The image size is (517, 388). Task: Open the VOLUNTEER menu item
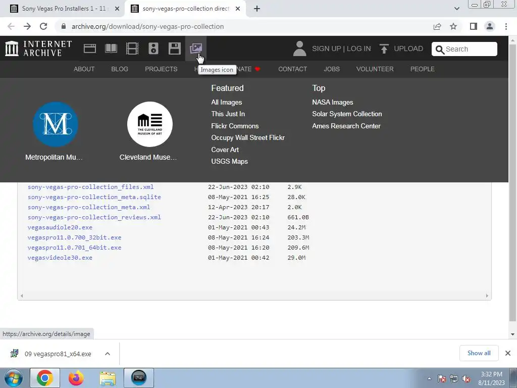(375, 69)
